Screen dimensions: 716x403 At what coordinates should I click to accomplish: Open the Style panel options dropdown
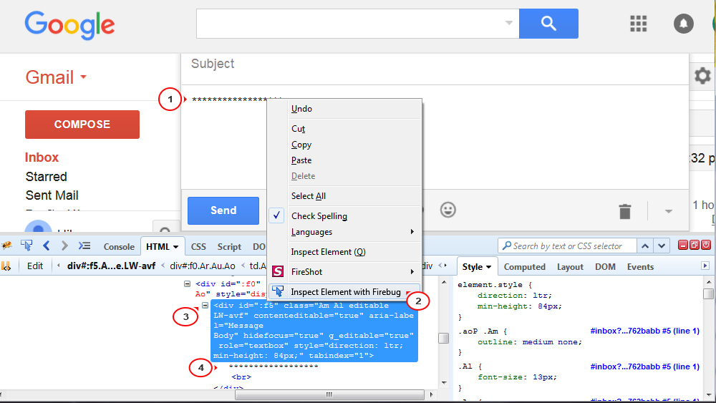coord(488,267)
